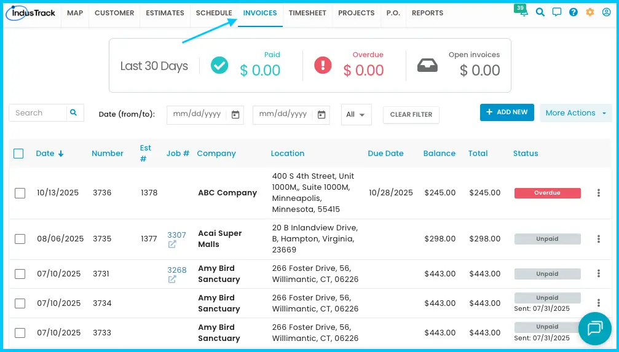Click the Overdue status badge for invoice 3736
Viewport: 619px width, 352px height.
(x=547, y=193)
